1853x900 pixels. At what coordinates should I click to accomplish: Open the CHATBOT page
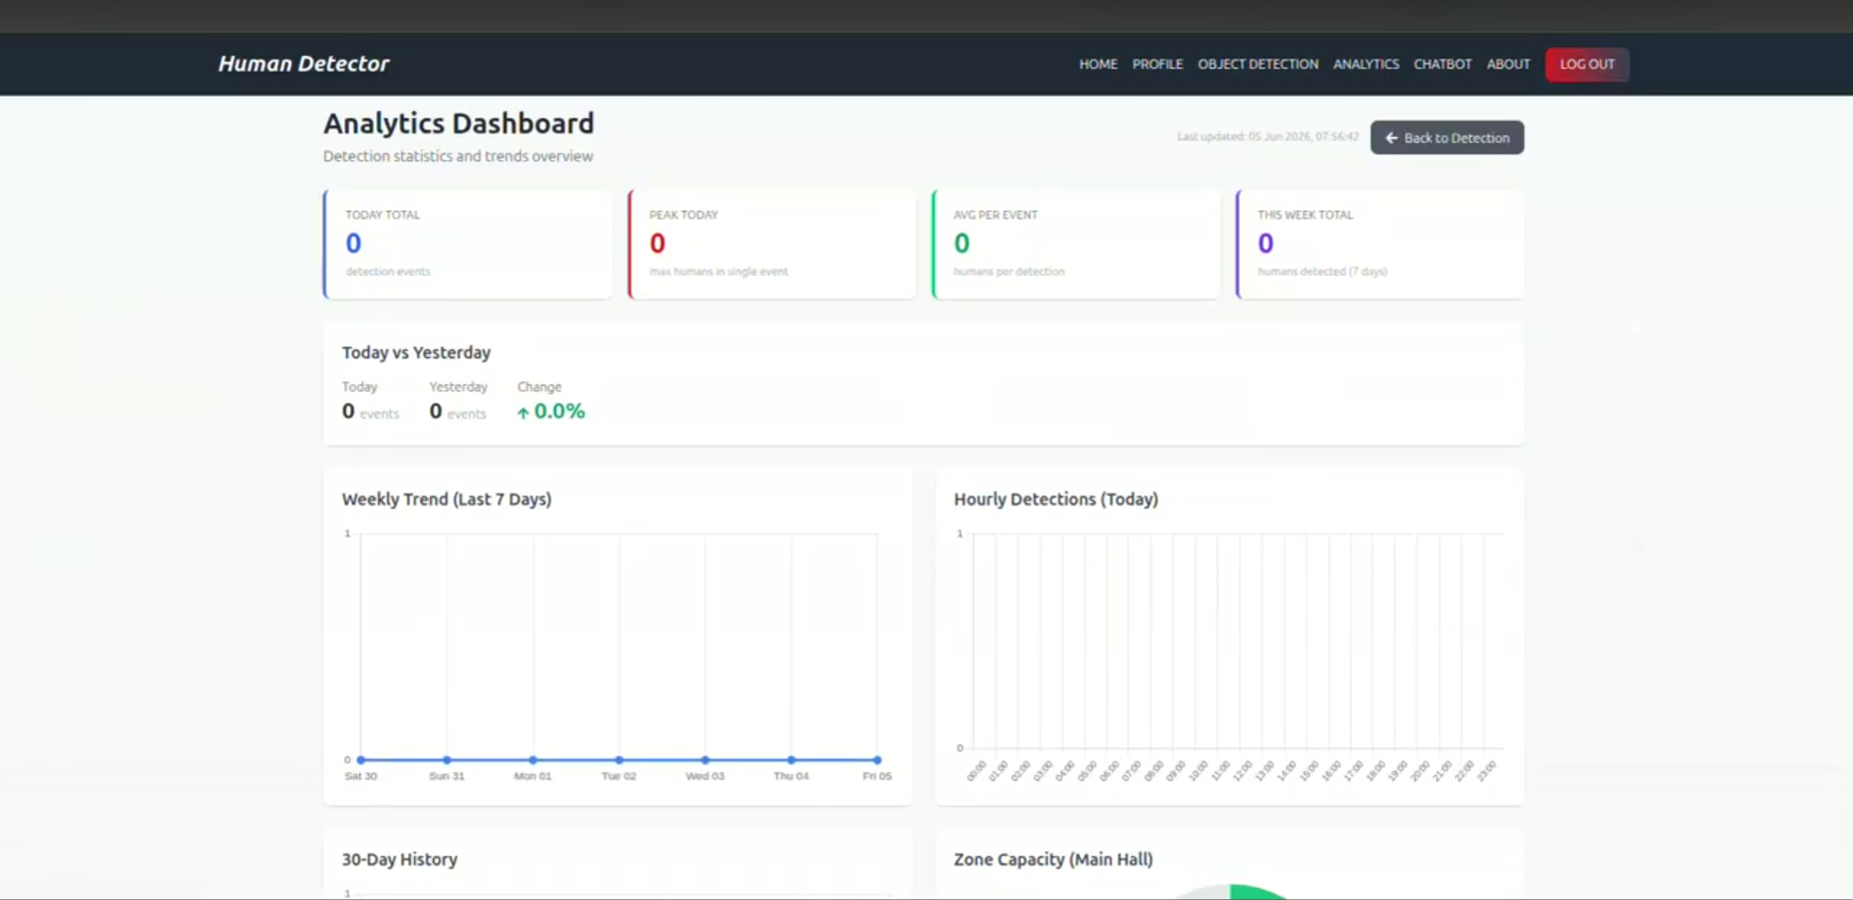pyautogui.click(x=1442, y=64)
